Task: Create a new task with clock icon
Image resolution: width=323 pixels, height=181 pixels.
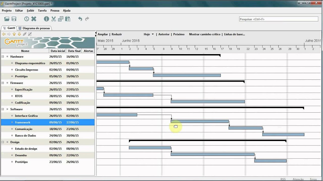Action: pyautogui.click(x=27, y=19)
